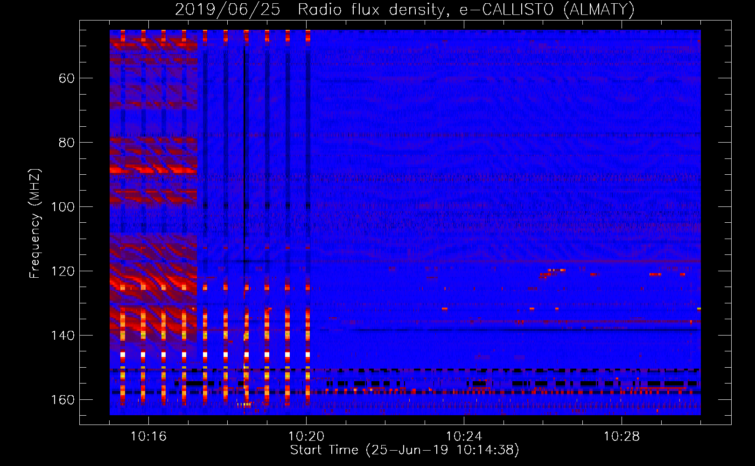The image size is (755, 466).
Task: Click the x-axis time label '10:20'
Action: 306,437
